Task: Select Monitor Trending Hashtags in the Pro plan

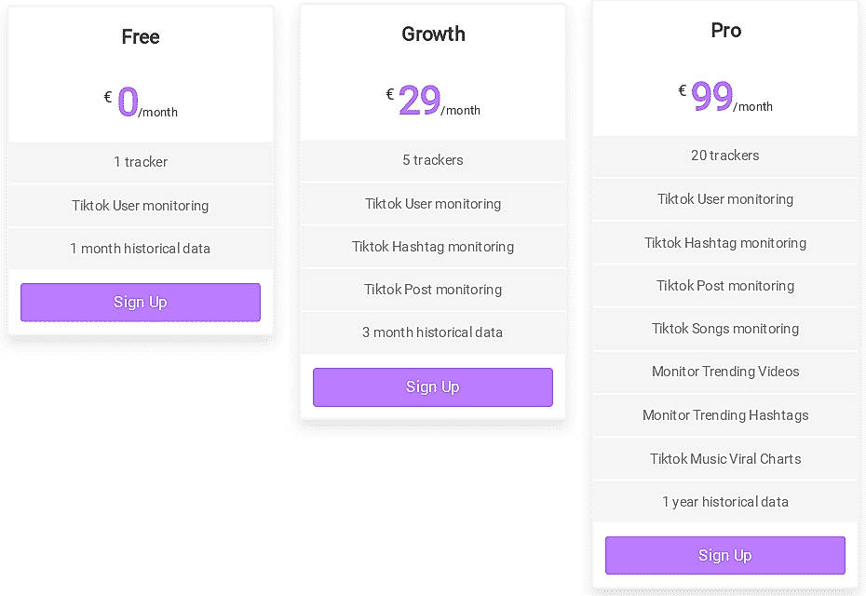Action: pyautogui.click(x=724, y=415)
